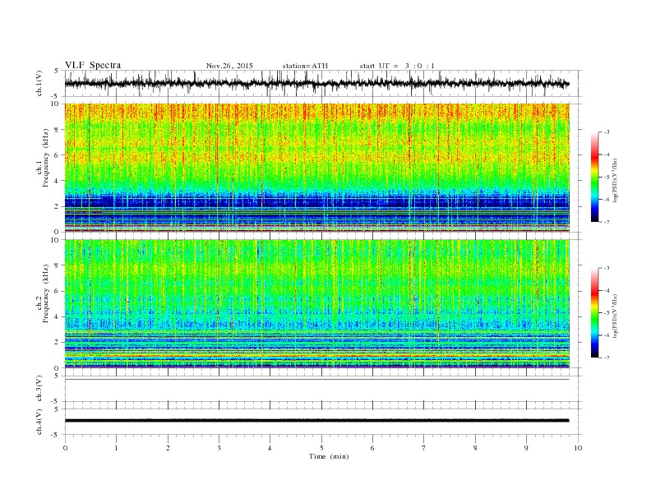Click the thick ch.4 voltage trace

316,421
